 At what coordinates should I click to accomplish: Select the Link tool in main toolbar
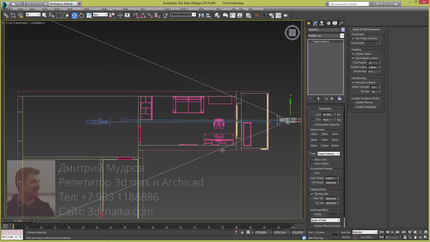[x=6, y=15]
